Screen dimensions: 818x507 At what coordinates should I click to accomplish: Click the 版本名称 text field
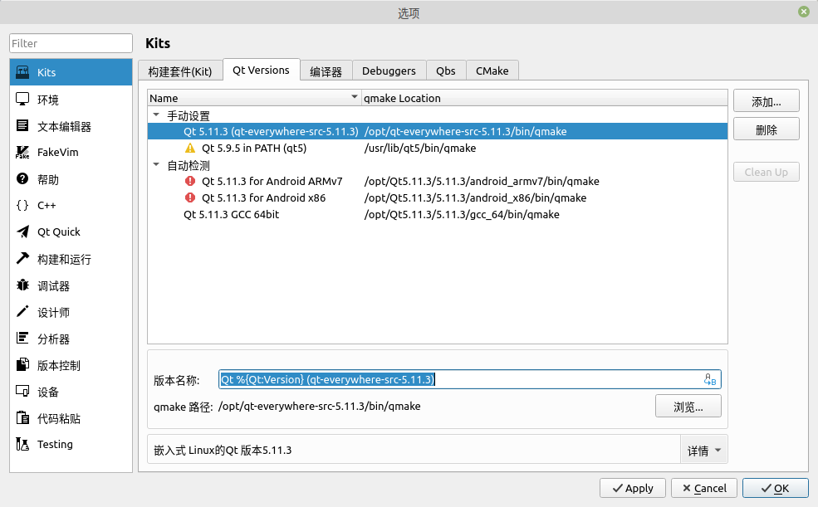pyautogui.click(x=469, y=379)
